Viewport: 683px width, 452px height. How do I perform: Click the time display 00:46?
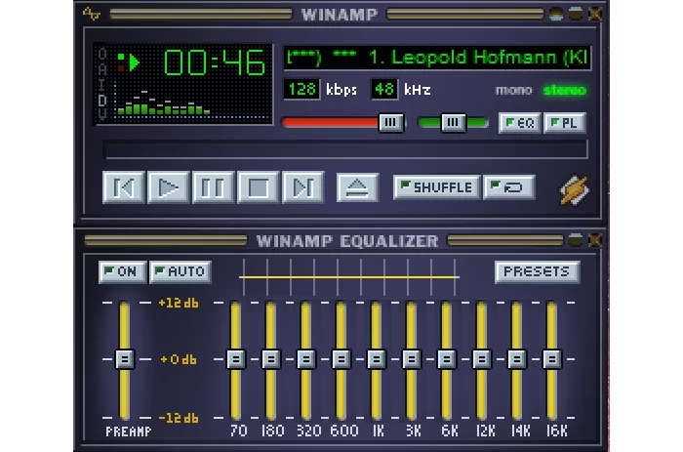tap(215, 62)
